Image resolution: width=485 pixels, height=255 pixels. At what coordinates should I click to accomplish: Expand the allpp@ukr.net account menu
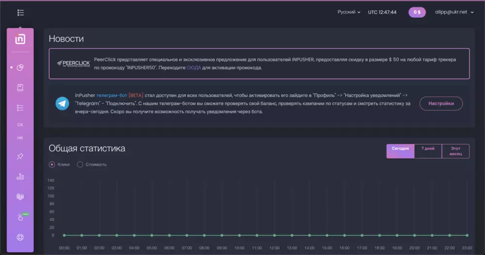click(x=454, y=12)
